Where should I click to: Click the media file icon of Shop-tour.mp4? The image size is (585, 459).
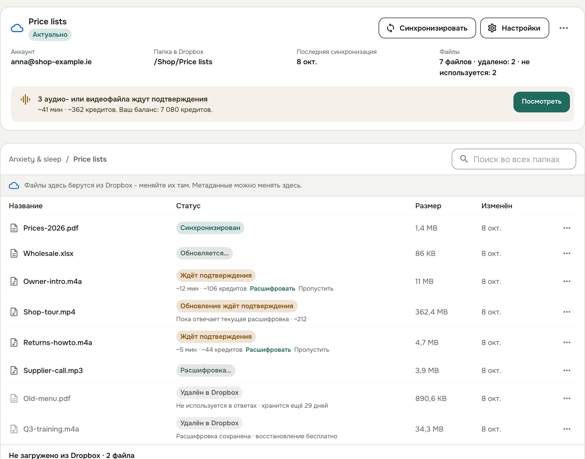(x=14, y=312)
